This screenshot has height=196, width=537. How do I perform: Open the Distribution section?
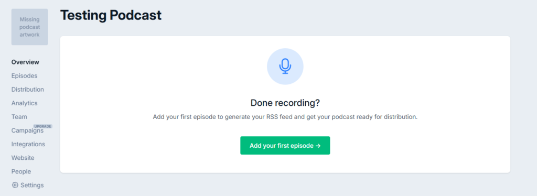point(28,89)
